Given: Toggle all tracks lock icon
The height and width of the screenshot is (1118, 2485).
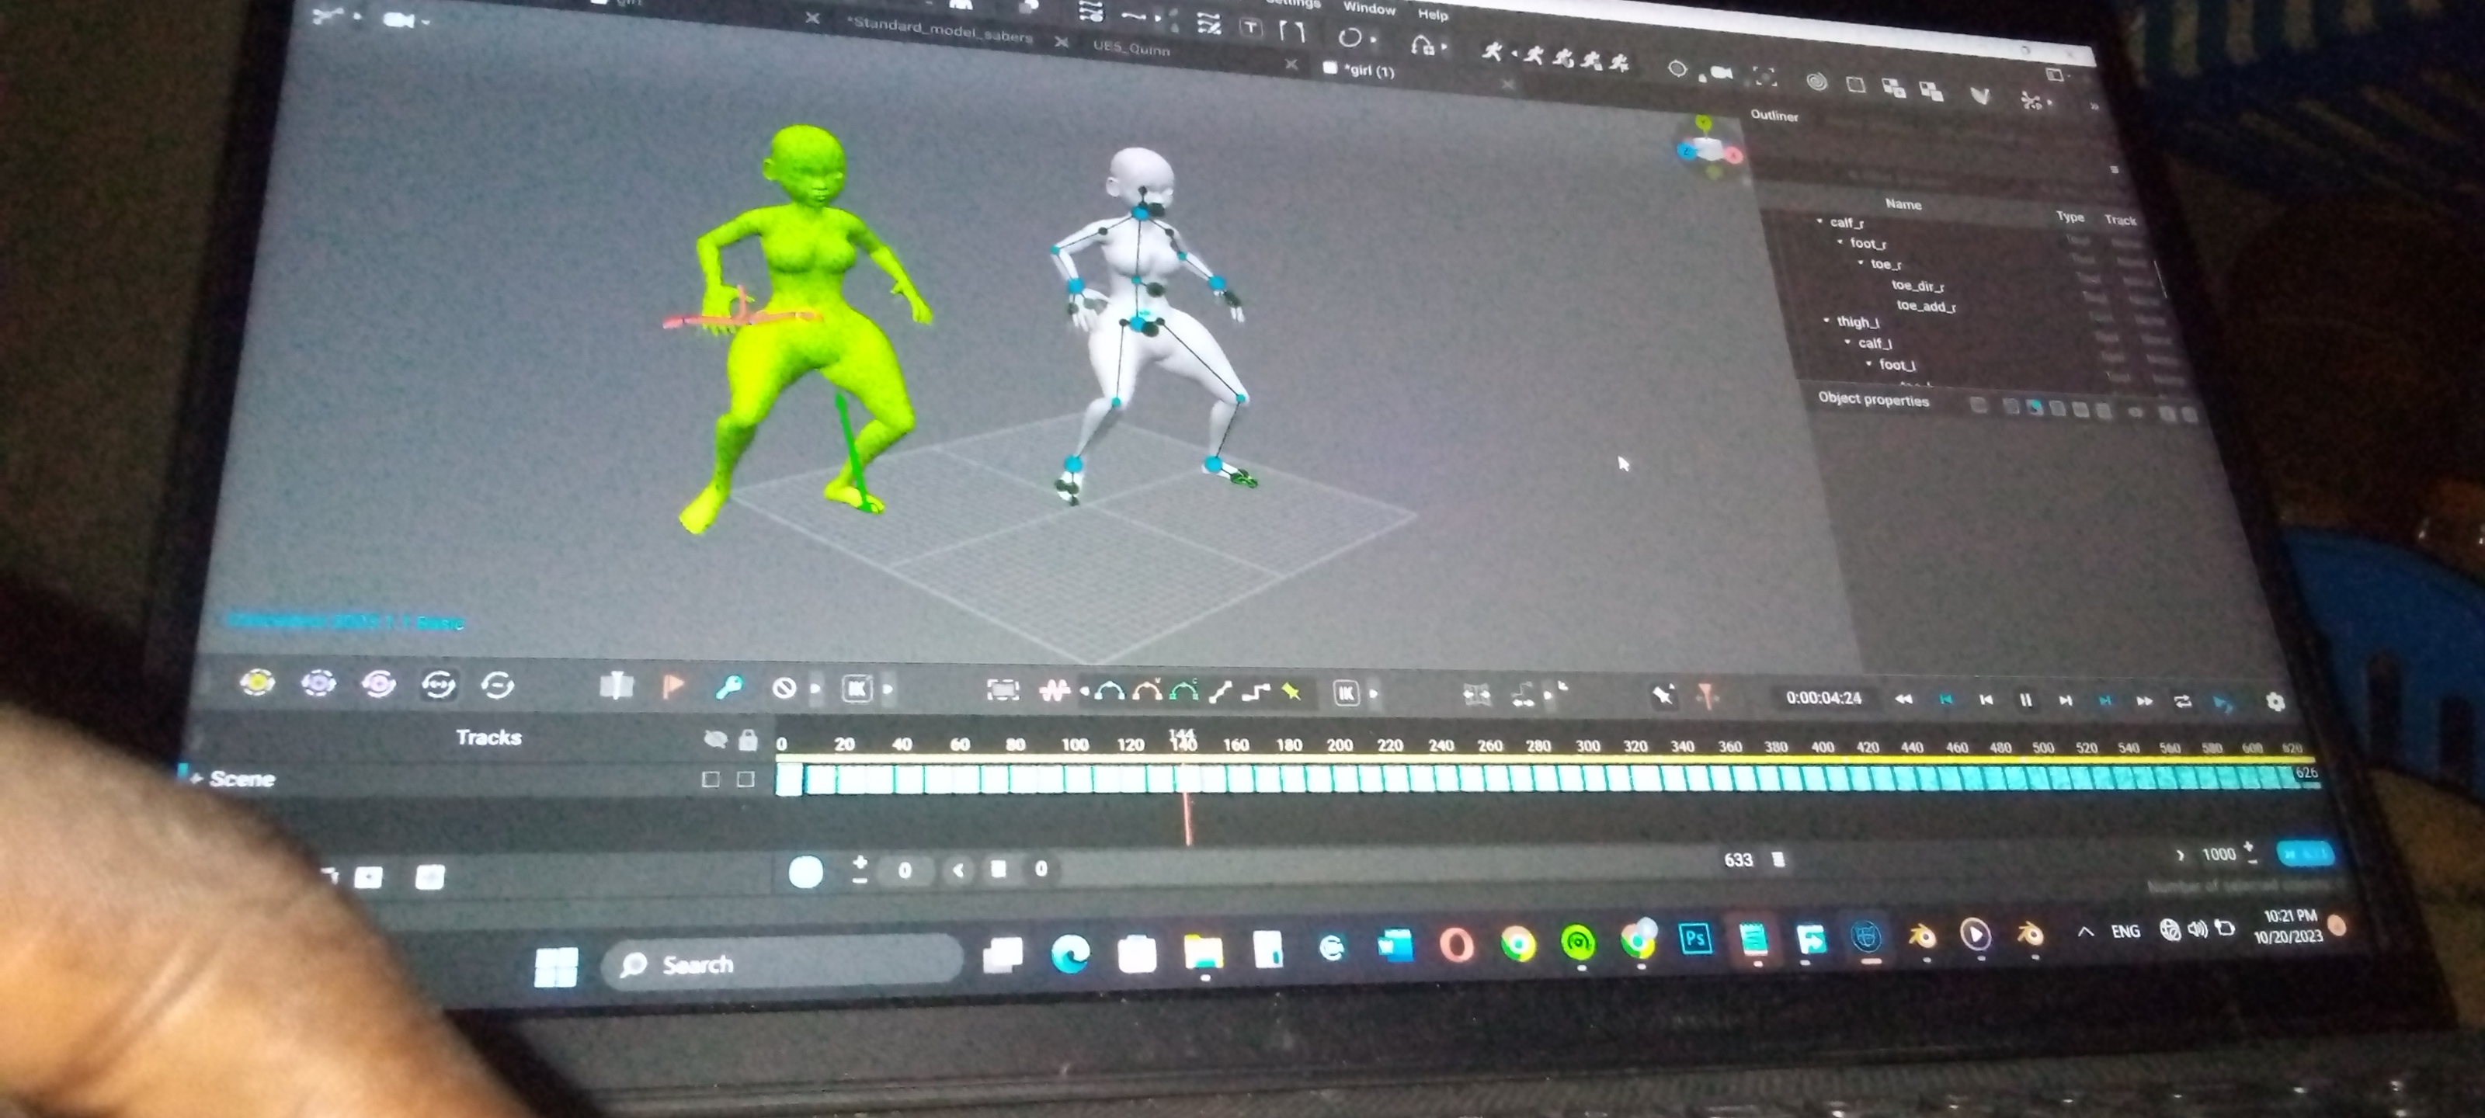Looking at the screenshot, I should click(748, 740).
